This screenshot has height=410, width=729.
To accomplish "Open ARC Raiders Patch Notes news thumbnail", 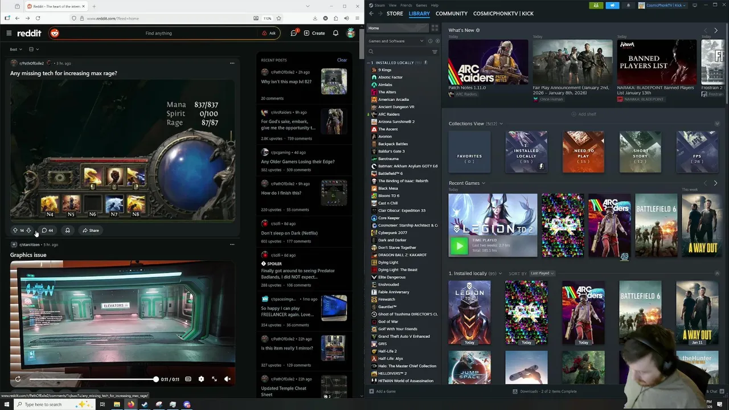I will click(488, 61).
